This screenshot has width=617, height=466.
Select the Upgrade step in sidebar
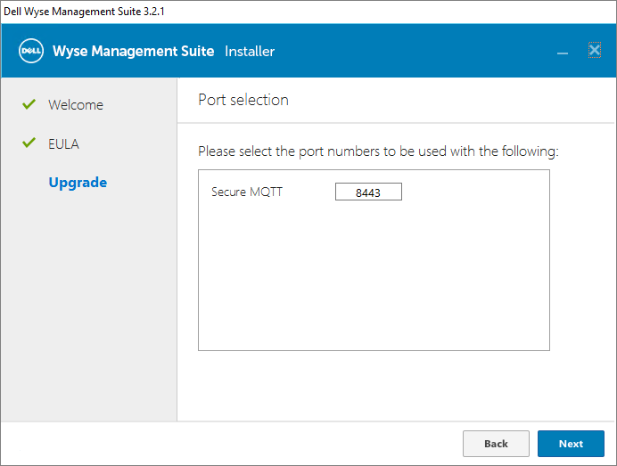click(78, 183)
